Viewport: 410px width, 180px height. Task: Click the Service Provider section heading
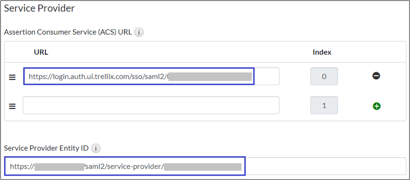click(x=39, y=8)
